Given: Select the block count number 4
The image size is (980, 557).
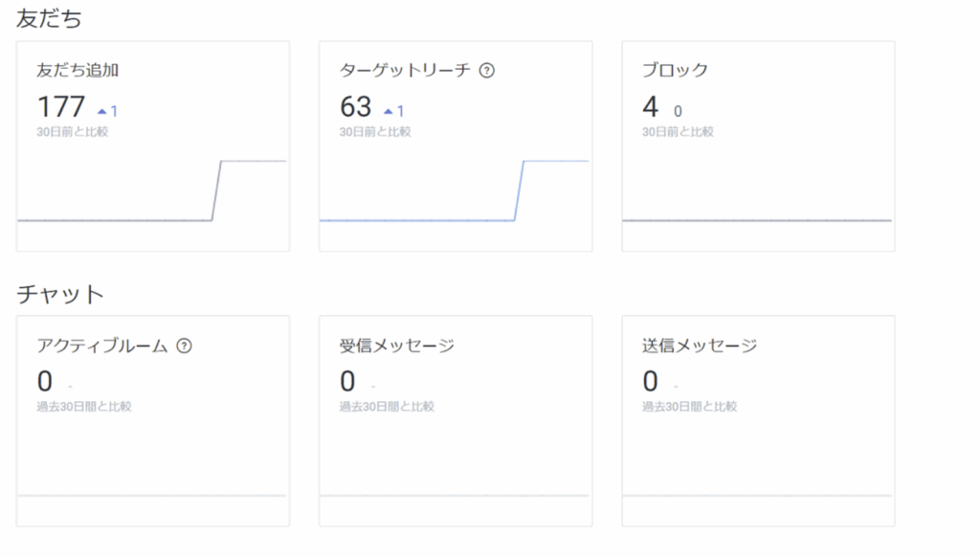Looking at the screenshot, I should tap(650, 106).
